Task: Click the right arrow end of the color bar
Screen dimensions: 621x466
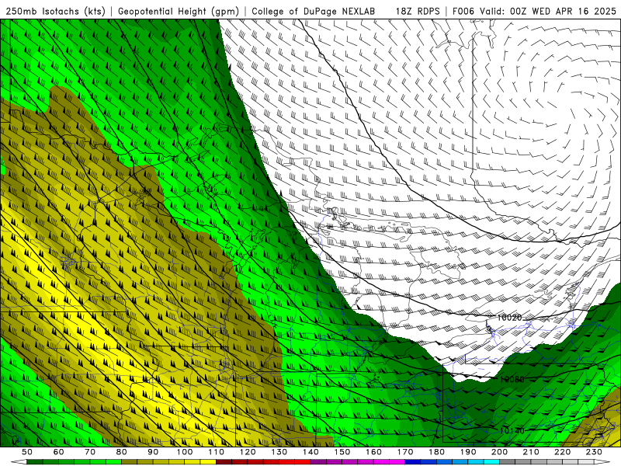Action: 602,462
